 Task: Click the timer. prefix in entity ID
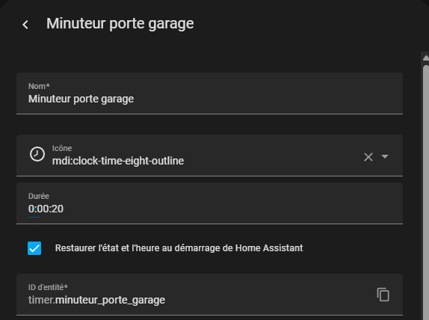pyautogui.click(x=41, y=300)
